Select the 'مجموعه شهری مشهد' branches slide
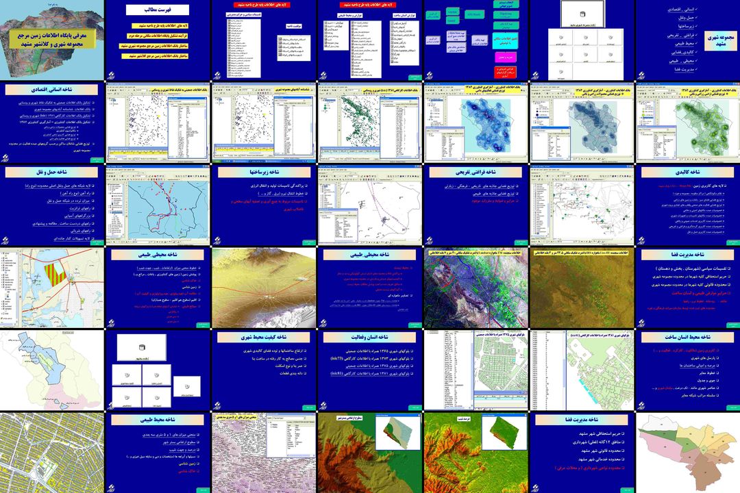Screen dimensions: 740x493 tap(688, 40)
